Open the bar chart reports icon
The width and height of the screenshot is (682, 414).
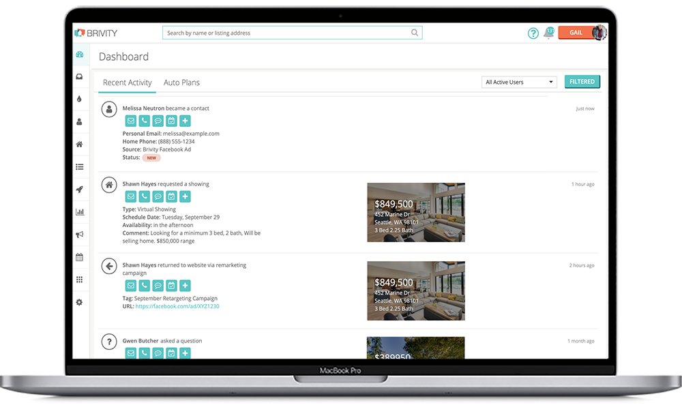[79, 212]
